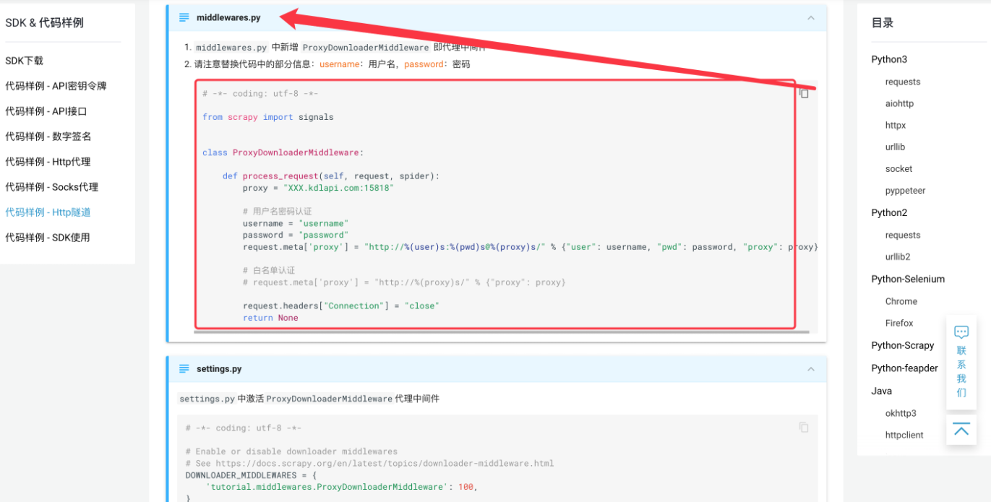
Task: Open SDK下载 in left sidebar
Action: pos(25,61)
